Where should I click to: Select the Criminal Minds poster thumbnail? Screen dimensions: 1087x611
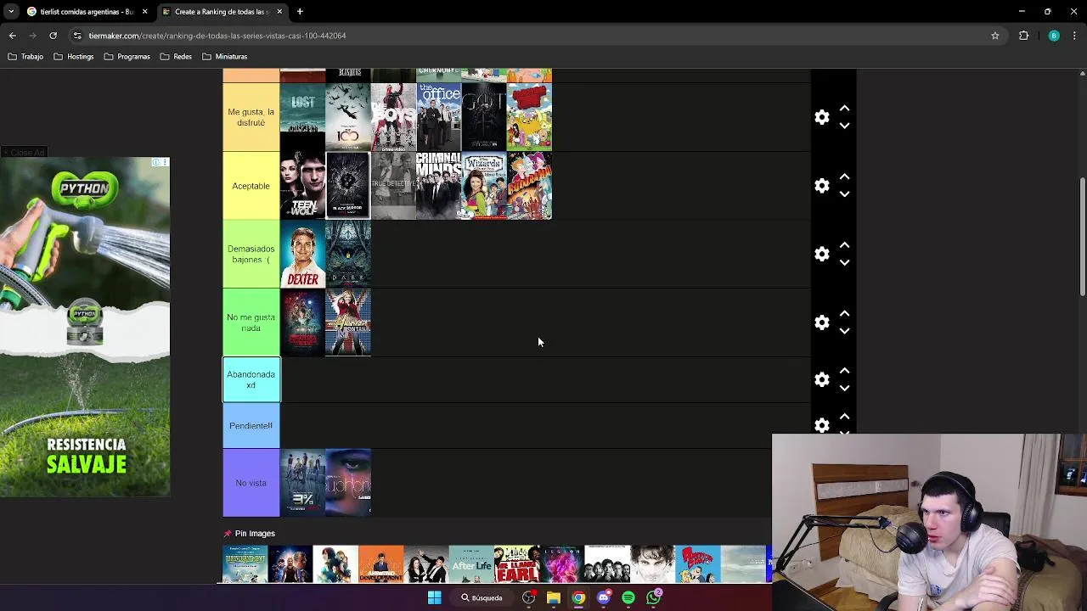click(x=438, y=186)
